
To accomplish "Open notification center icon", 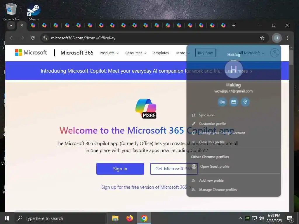I will pos(290,218).
